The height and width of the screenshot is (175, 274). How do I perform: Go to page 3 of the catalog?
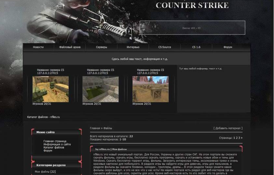[239, 138]
